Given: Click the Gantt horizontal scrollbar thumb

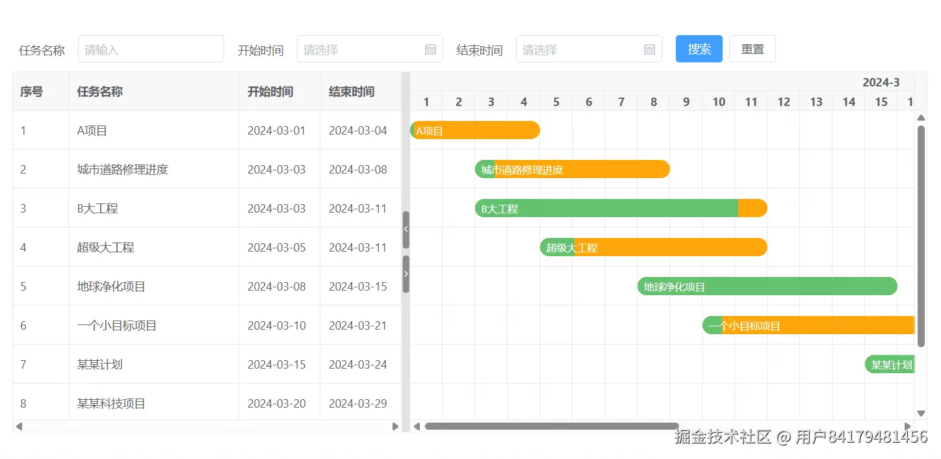Looking at the screenshot, I should [x=552, y=426].
